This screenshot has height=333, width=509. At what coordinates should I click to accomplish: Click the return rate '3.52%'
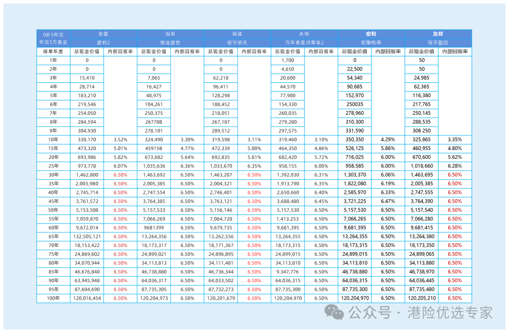[x=120, y=140]
